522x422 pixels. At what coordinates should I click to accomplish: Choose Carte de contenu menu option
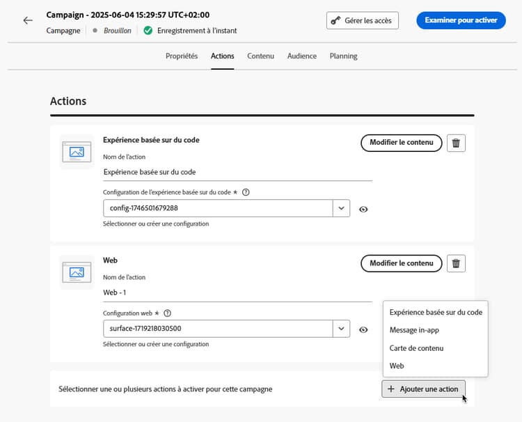416,348
